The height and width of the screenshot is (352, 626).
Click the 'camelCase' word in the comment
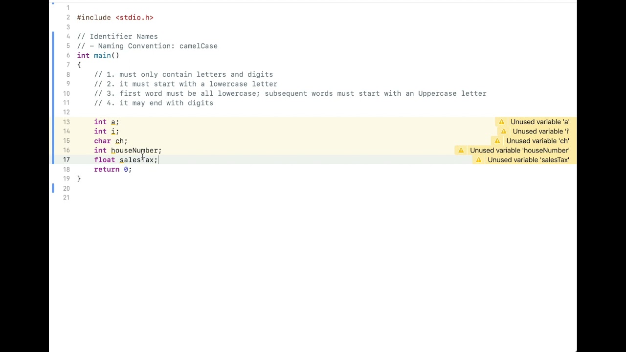pyautogui.click(x=199, y=46)
